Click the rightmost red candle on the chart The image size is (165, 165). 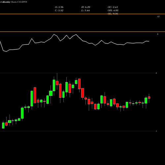coord(149,98)
